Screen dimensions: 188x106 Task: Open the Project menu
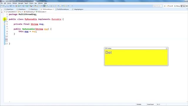[31, 3]
